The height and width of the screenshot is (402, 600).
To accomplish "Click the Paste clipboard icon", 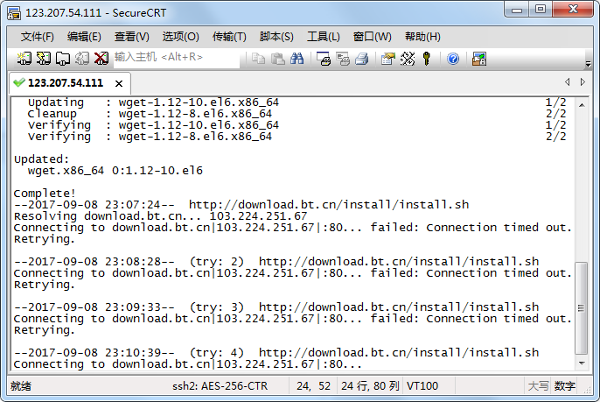I will click(278, 59).
